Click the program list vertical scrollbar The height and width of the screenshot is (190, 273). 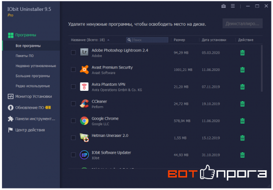point(262,68)
